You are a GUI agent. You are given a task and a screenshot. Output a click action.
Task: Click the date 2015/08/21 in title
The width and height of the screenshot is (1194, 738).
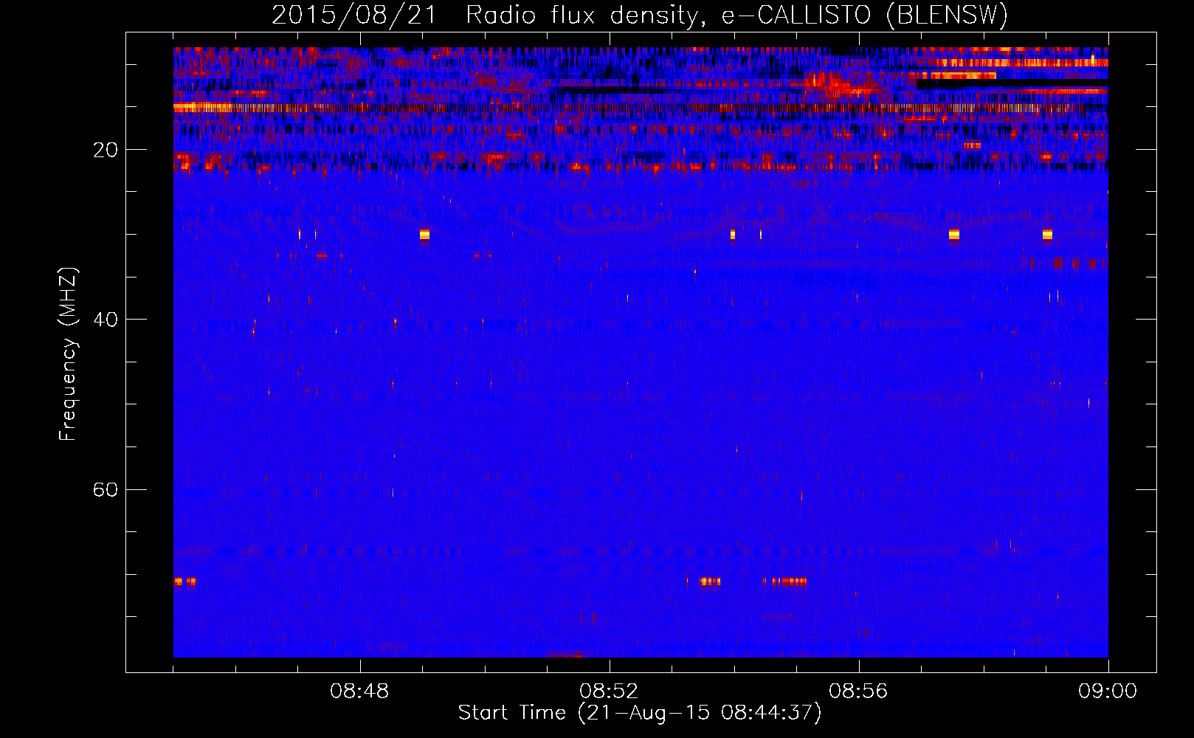click(355, 15)
